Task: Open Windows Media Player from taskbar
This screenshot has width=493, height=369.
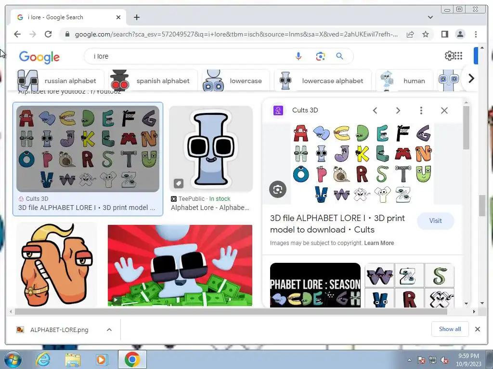Action: coord(102,359)
